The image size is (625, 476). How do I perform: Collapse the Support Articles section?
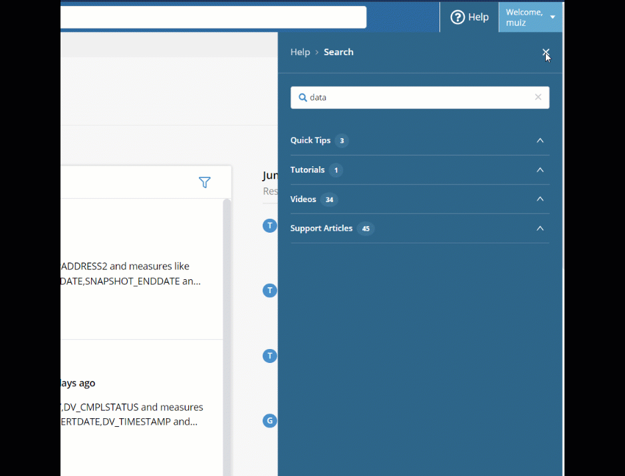[x=540, y=229]
